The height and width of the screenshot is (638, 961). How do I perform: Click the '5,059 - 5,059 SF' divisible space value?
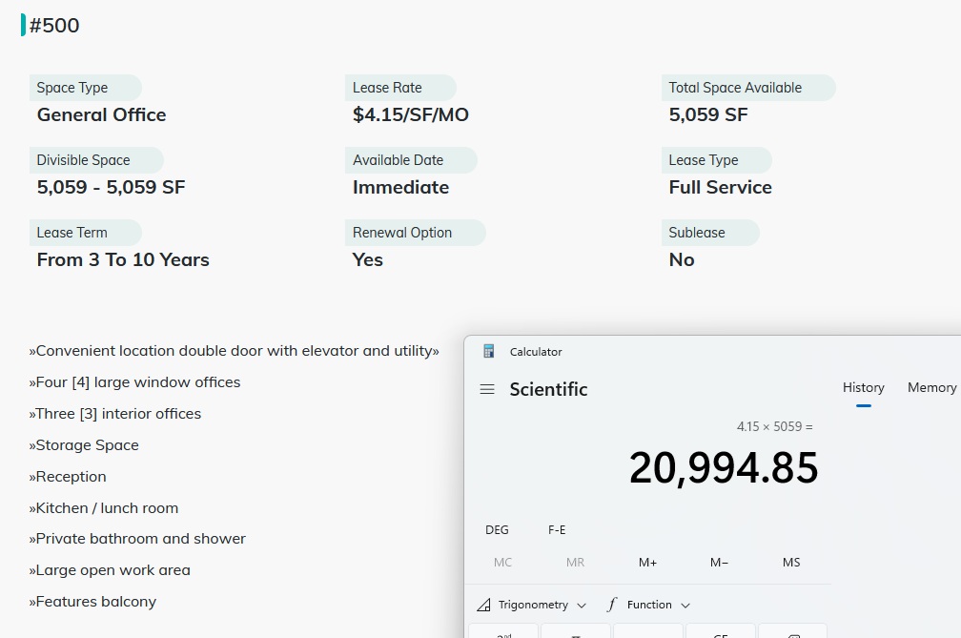pos(111,187)
